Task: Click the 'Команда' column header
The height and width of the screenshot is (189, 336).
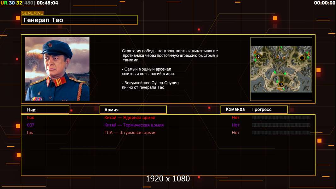Action: coord(235,109)
